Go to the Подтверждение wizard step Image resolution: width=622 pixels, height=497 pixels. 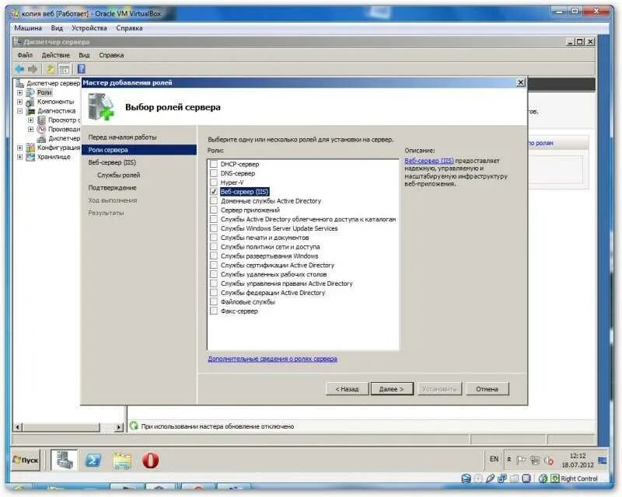click(112, 188)
